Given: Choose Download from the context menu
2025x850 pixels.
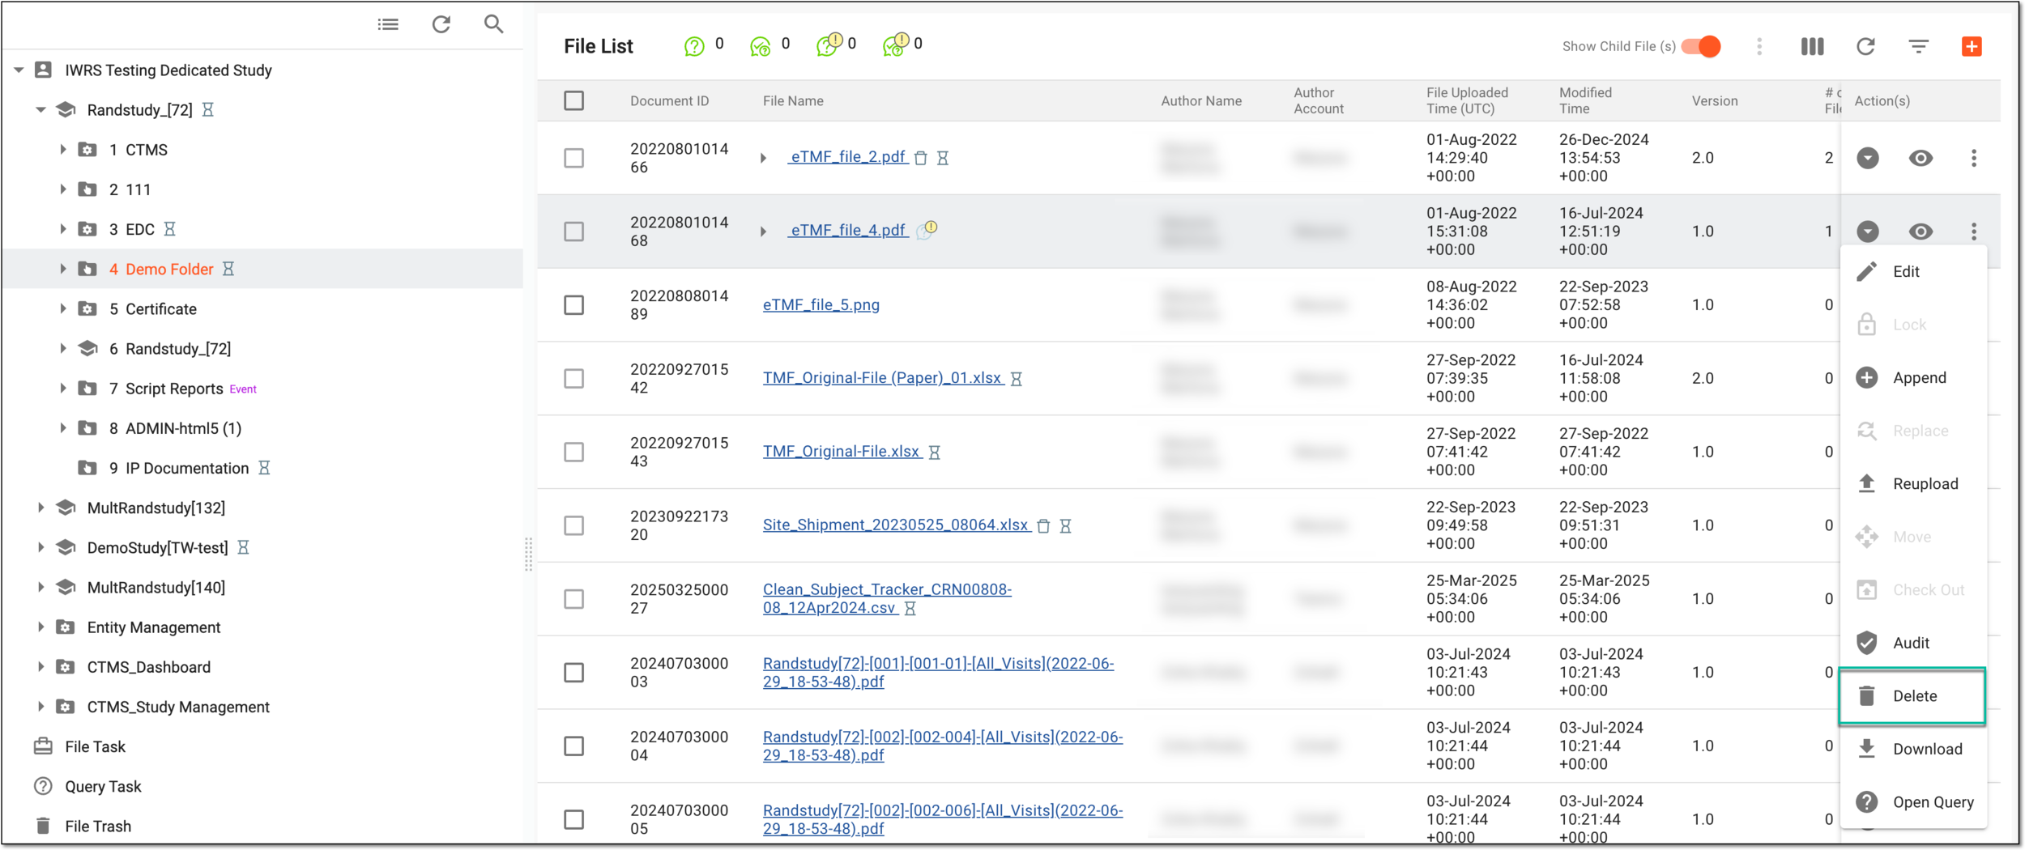Looking at the screenshot, I should [x=1913, y=749].
